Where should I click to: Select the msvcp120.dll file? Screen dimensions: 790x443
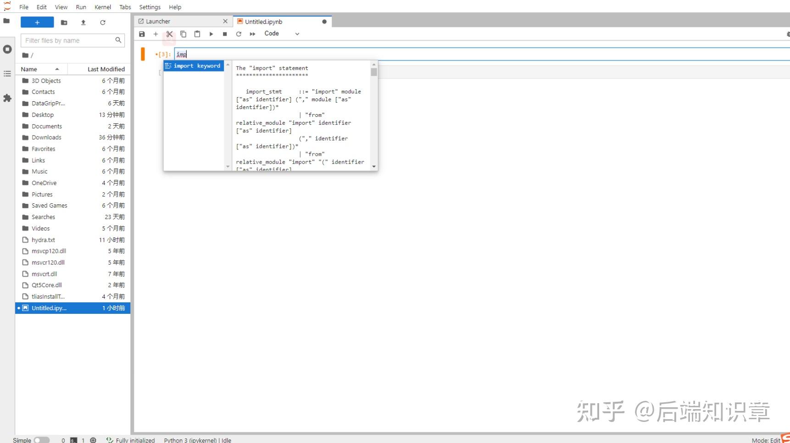[x=73, y=251]
